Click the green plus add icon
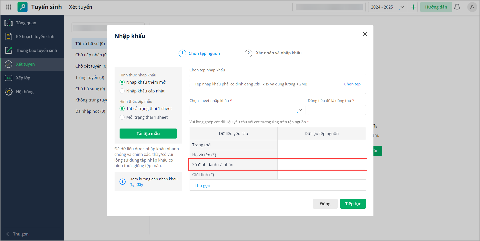 point(413,7)
